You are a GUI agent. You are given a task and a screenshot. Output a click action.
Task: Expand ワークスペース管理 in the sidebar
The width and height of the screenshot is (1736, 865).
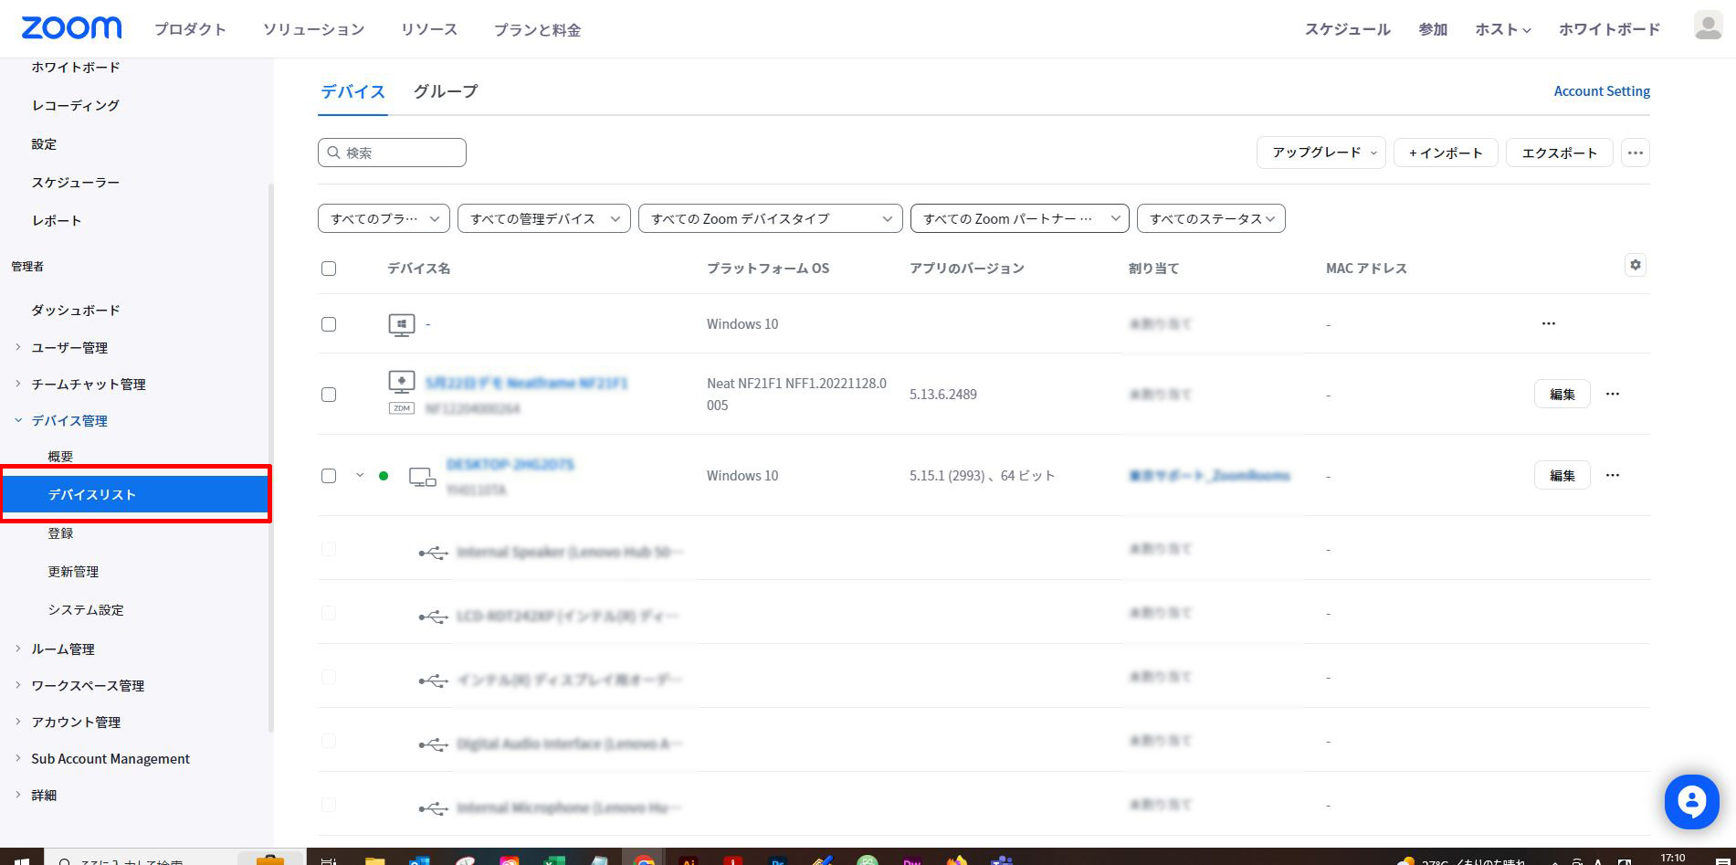click(x=88, y=686)
